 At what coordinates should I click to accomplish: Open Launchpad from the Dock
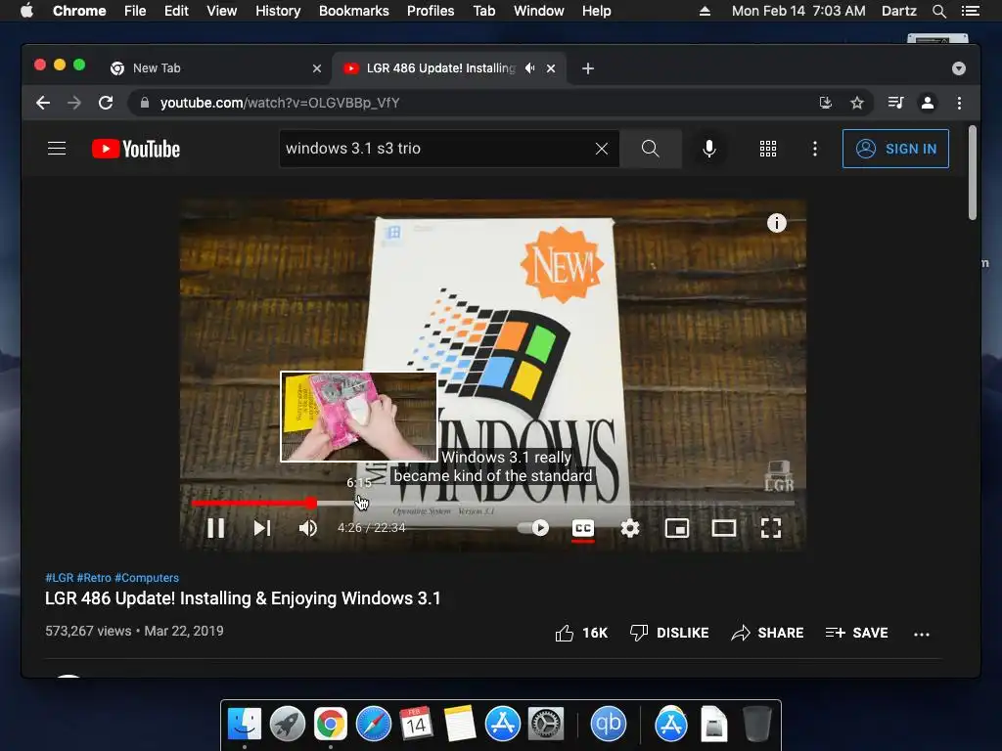pos(287,725)
